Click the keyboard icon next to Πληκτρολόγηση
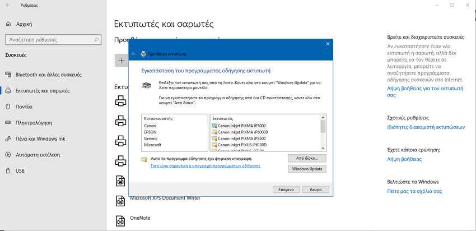 pos(8,123)
